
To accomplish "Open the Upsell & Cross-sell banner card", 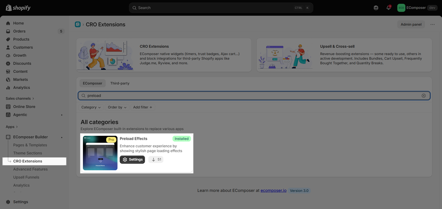I will point(344,55).
